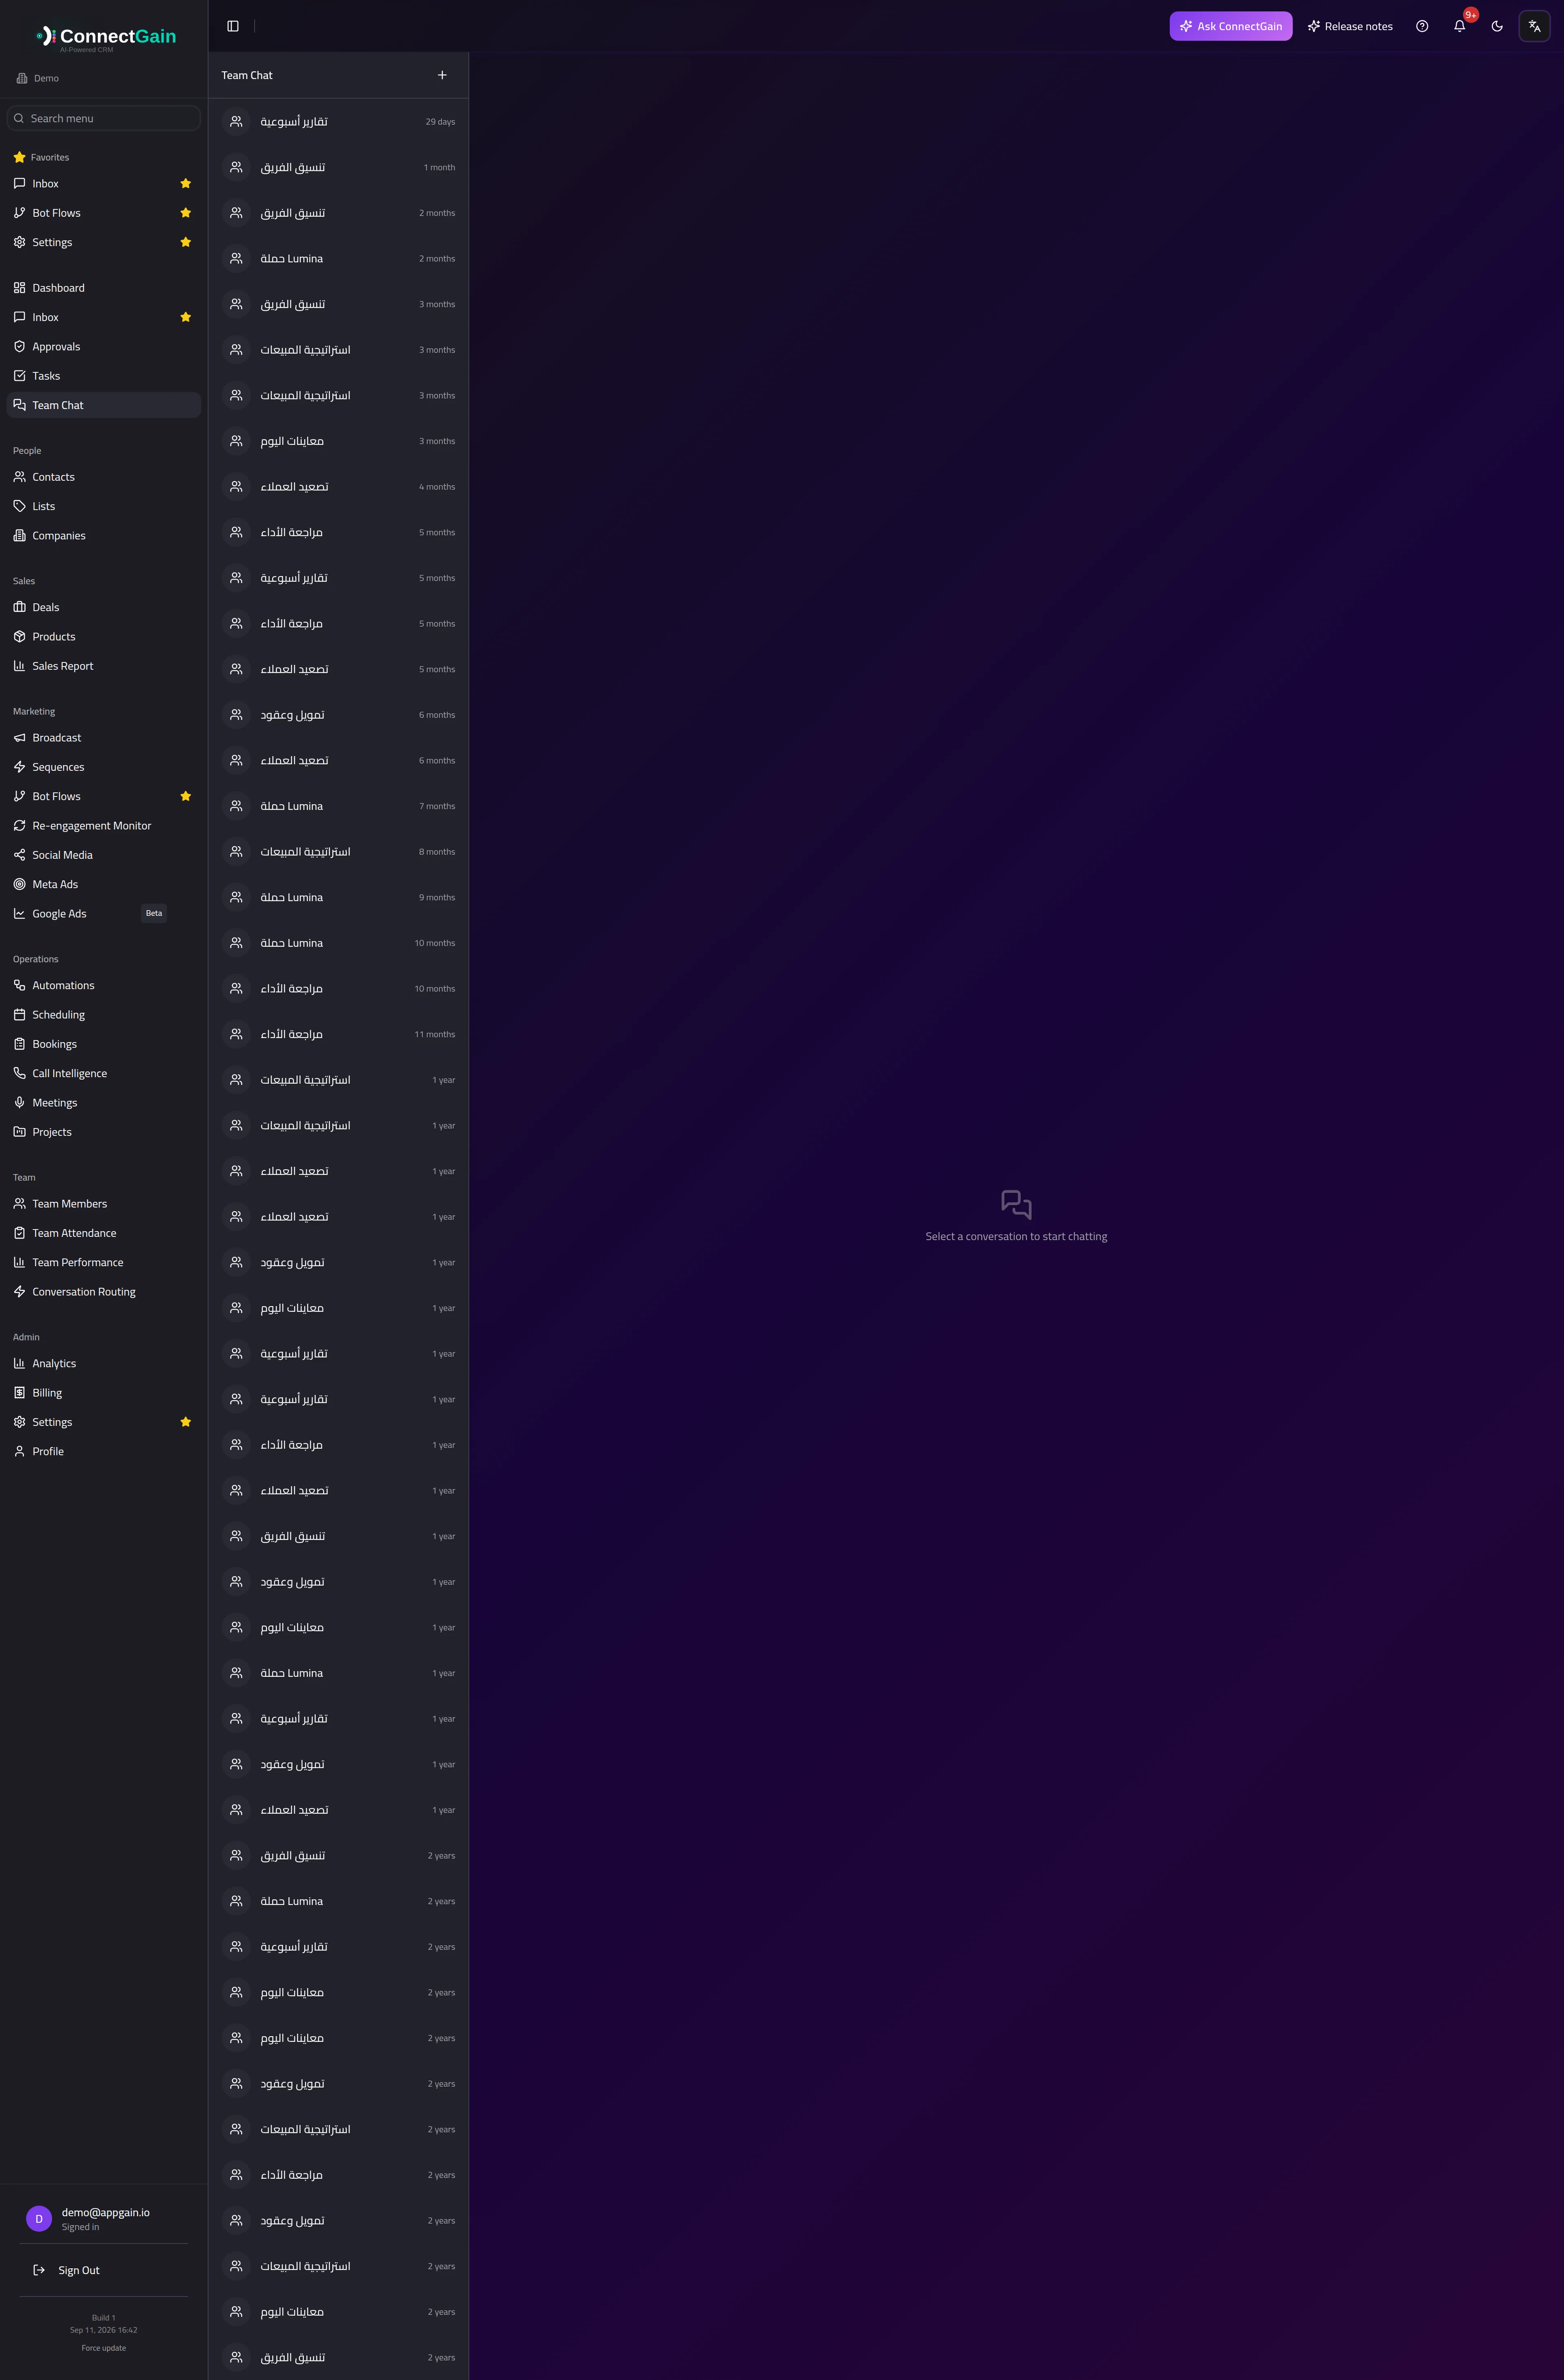Open Tasks in sidebar
This screenshot has height=2380, width=1564.
[104, 376]
